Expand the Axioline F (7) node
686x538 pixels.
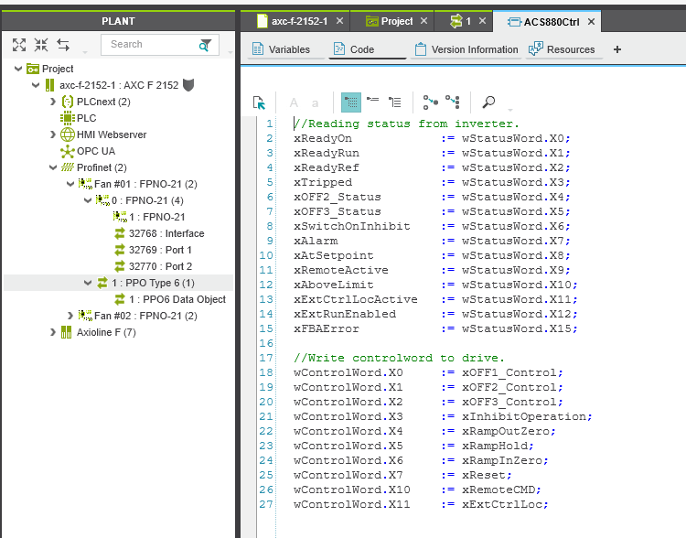(x=53, y=332)
